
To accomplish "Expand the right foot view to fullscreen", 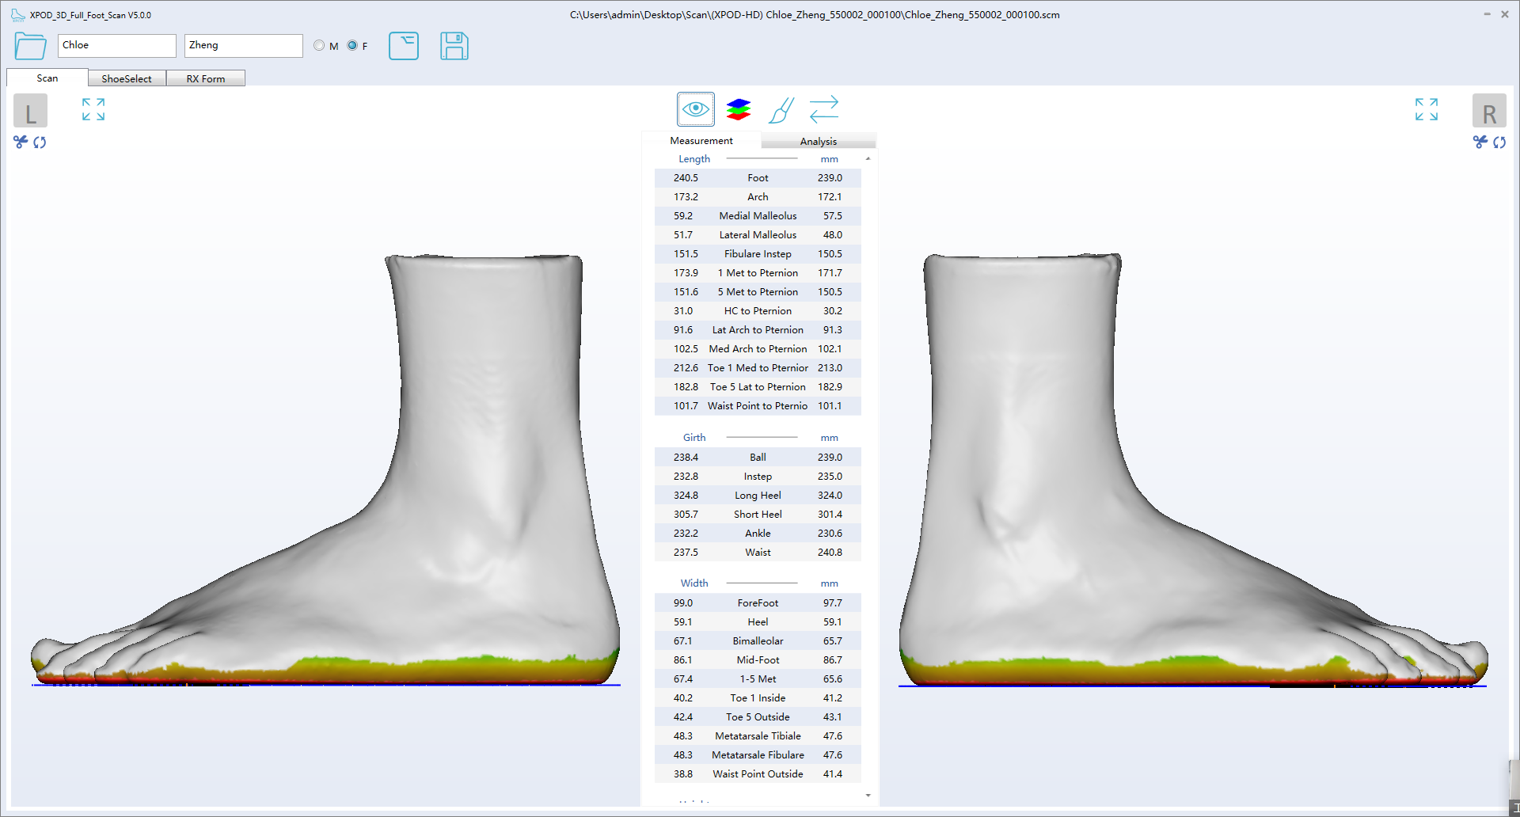I will [1426, 109].
